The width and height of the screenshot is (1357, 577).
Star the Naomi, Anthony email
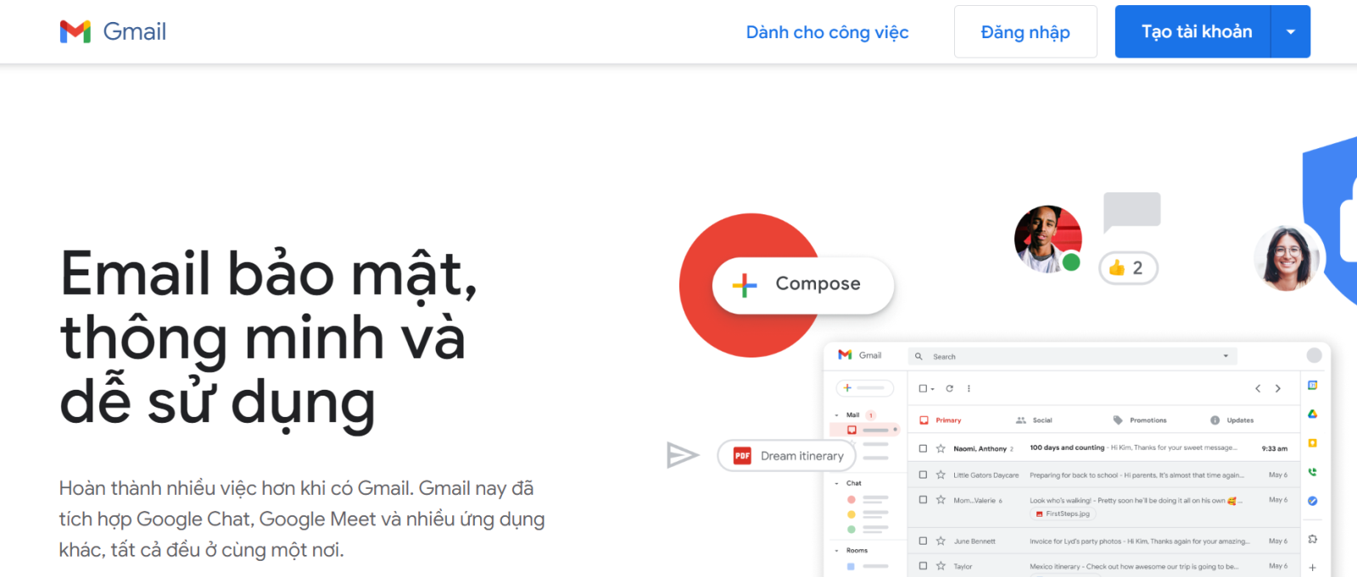(941, 448)
